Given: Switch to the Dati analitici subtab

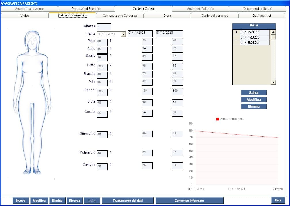Looking at the screenshot, I should point(262,16).
